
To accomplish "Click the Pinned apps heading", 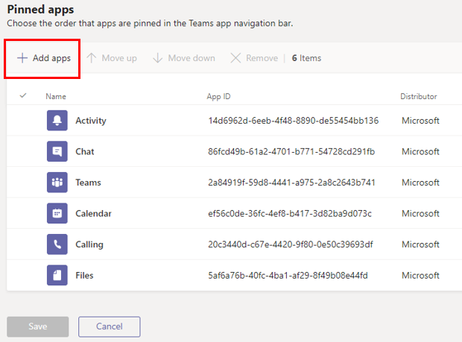I will pos(40,10).
